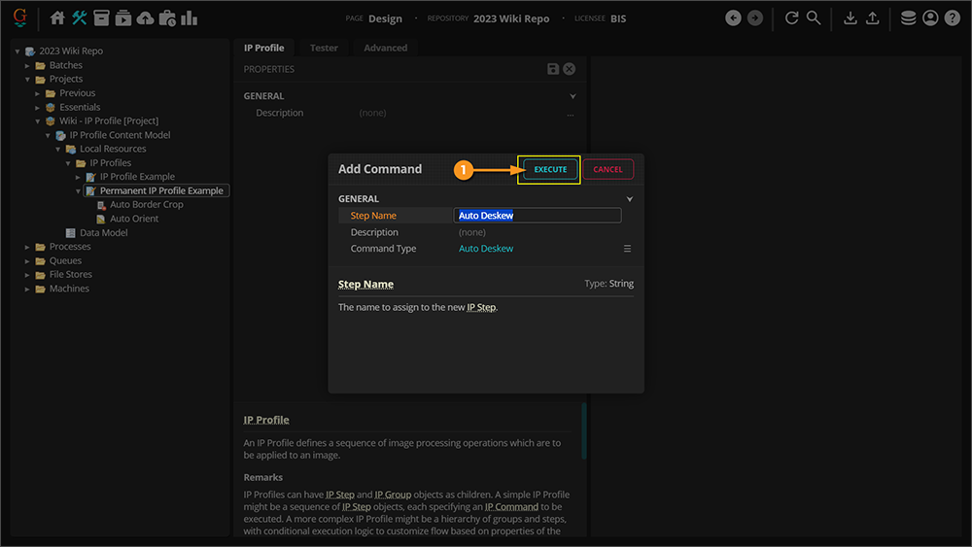Select Auto Border Crop step in tree
The height and width of the screenshot is (547, 972).
tap(146, 205)
